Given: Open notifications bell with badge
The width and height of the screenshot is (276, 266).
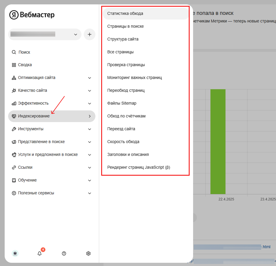Looking at the screenshot, I should (x=40, y=253).
